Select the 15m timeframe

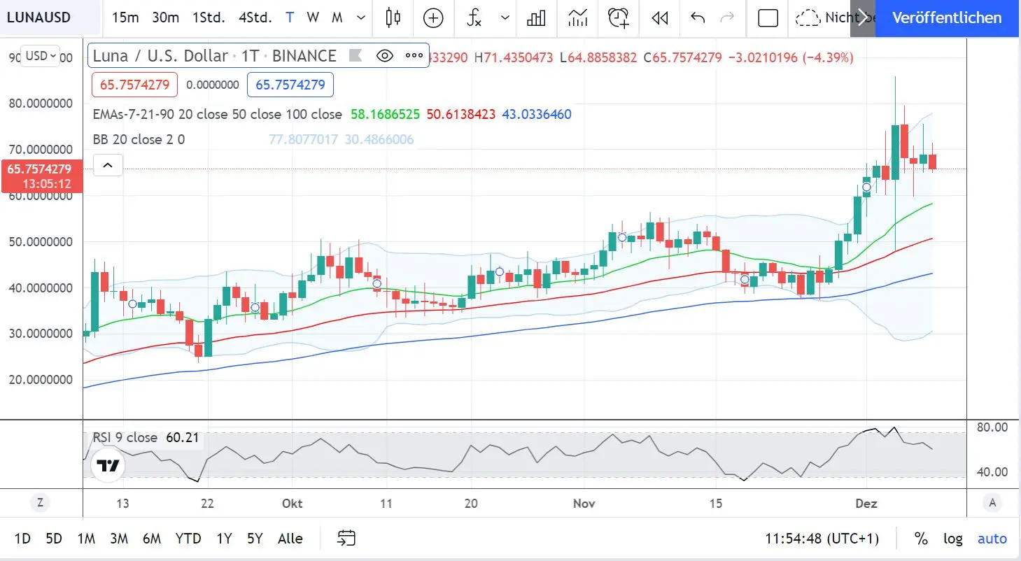pyautogui.click(x=125, y=17)
